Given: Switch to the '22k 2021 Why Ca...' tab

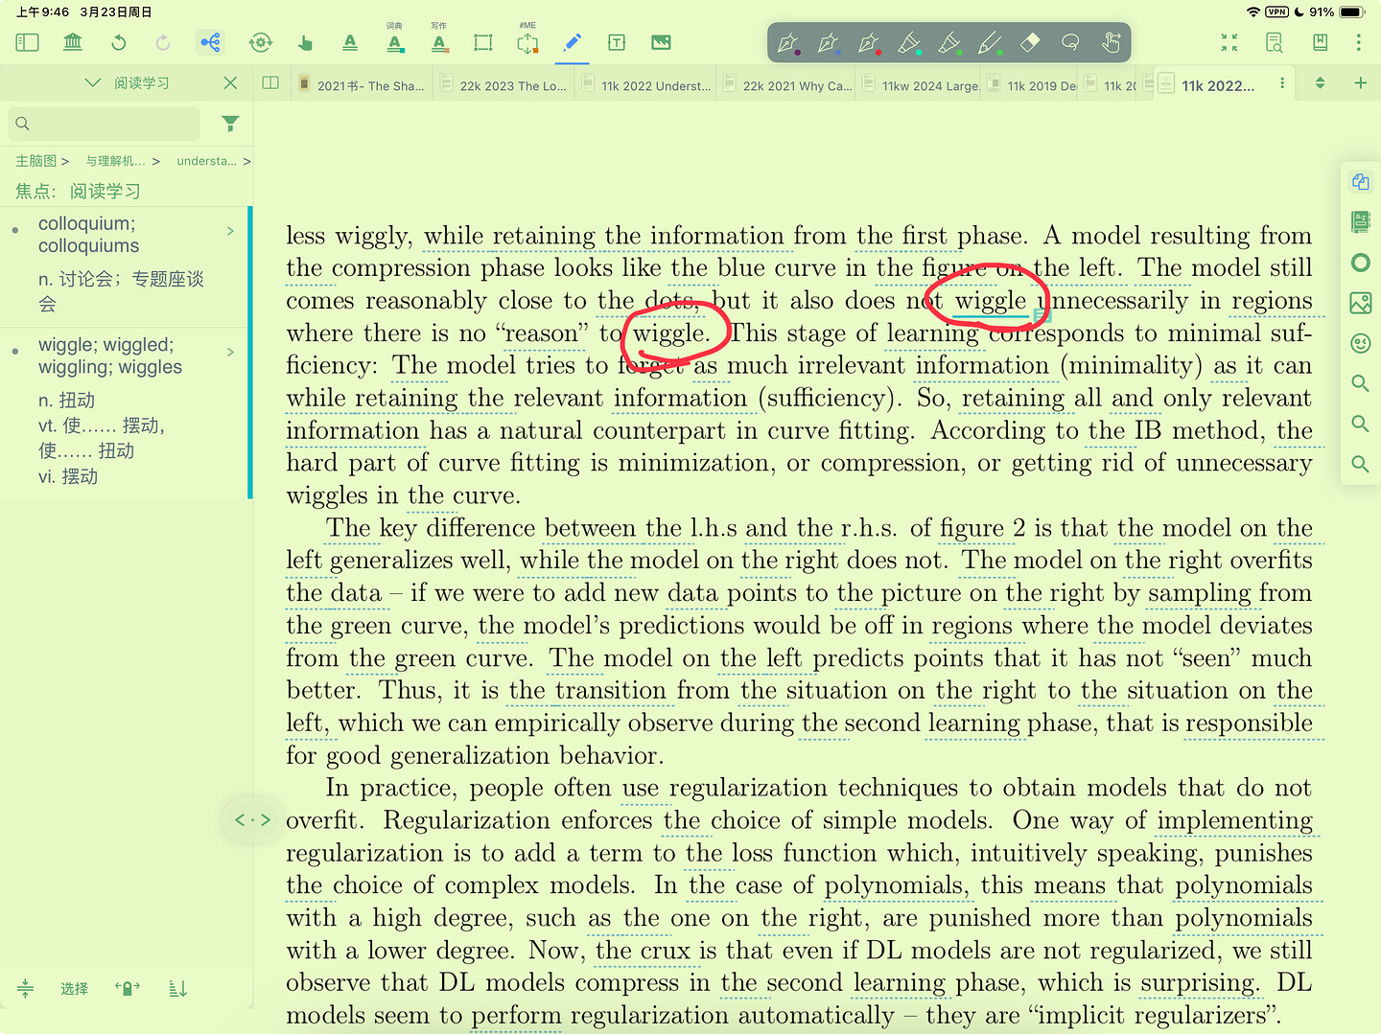Looking at the screenshot, I should tap(787, 85).
